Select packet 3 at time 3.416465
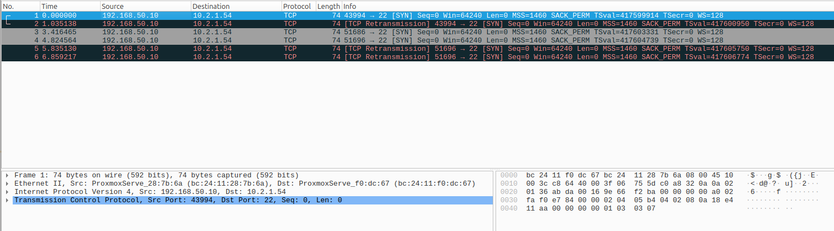Screen dimensions: 834x231 click(417, 32)
